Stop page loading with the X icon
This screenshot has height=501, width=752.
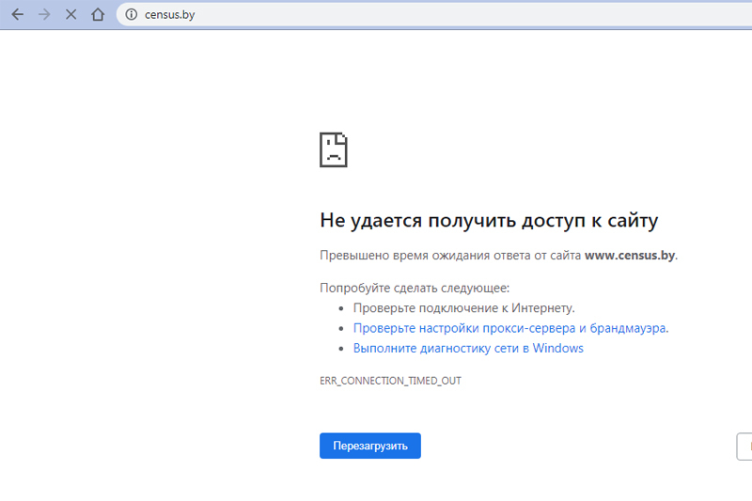[x=70, y=15]
